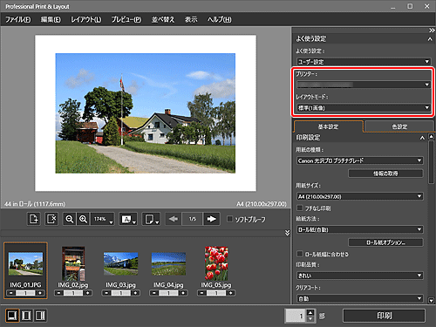This screenshot has height=327, width=436.
Task: Select the IMG_05.jpg tulips thumbnail
Action: click(216, 263)
